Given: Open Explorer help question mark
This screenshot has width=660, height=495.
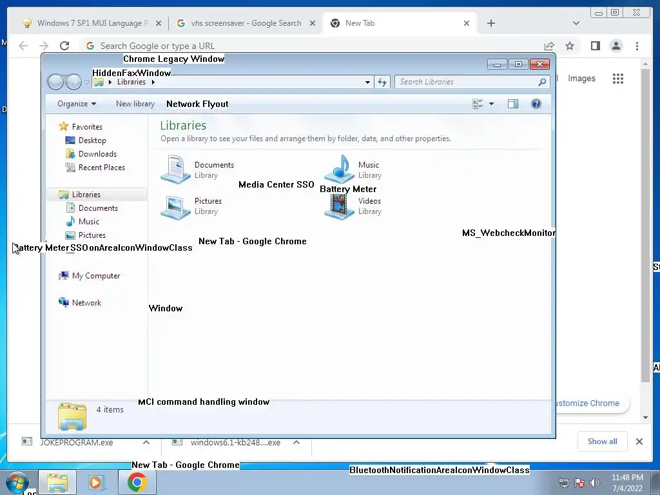Looking at the screenshot, I should pos(536,104).
